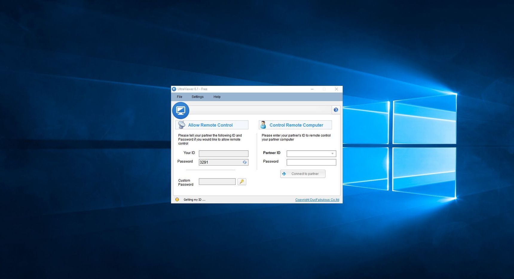Image resolution: width=514 pixels, height=279 pixels.
Task: Close the UltraViewer window
Action: [336, 89]
